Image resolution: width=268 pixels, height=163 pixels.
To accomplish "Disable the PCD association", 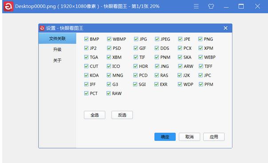I will 135,75.
